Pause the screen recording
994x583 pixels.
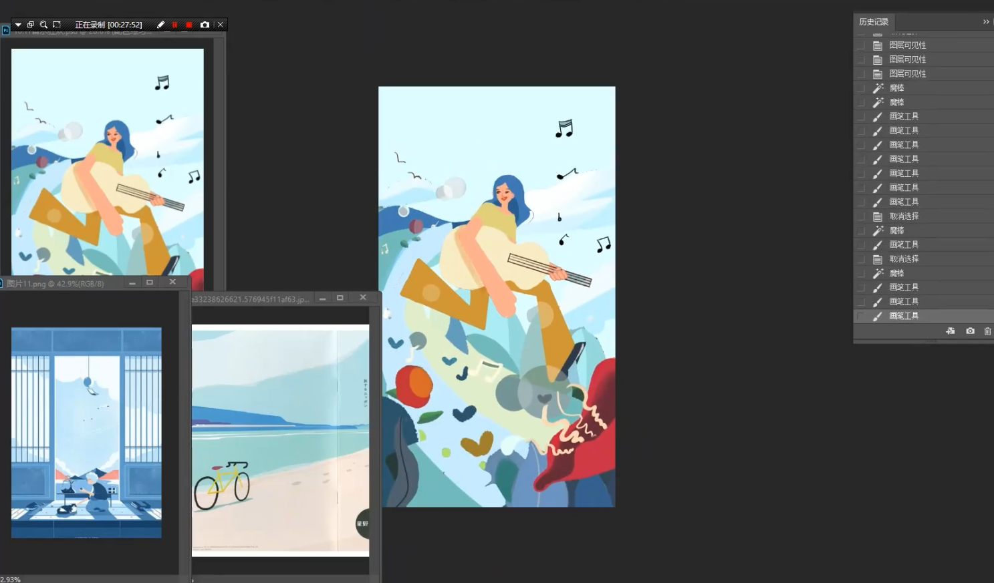[x=175, y=25]
